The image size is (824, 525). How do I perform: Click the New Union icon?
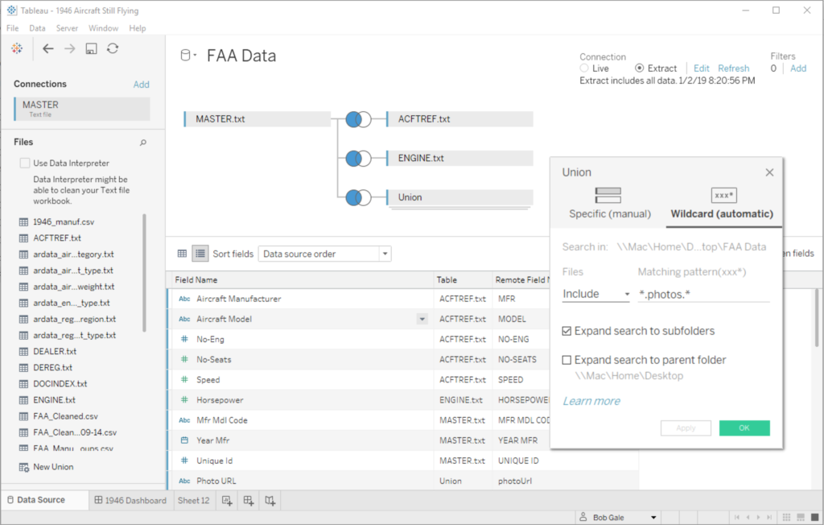[23, 467]
